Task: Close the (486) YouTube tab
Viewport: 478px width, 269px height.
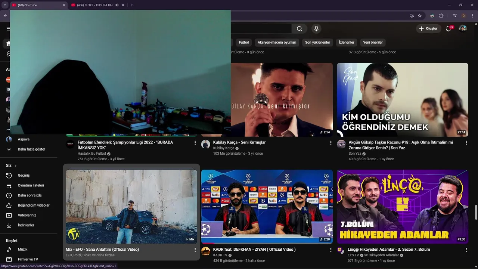Action: [63, 5]
